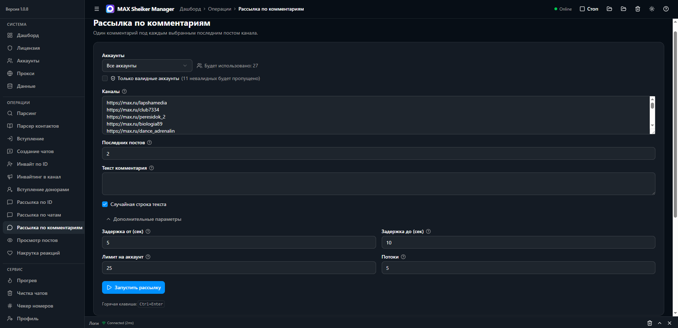Screen dimensions: 678x328
Task: Show the help tooltip for Последних постов
Action: pyautogui.click(x=149, y=142)
